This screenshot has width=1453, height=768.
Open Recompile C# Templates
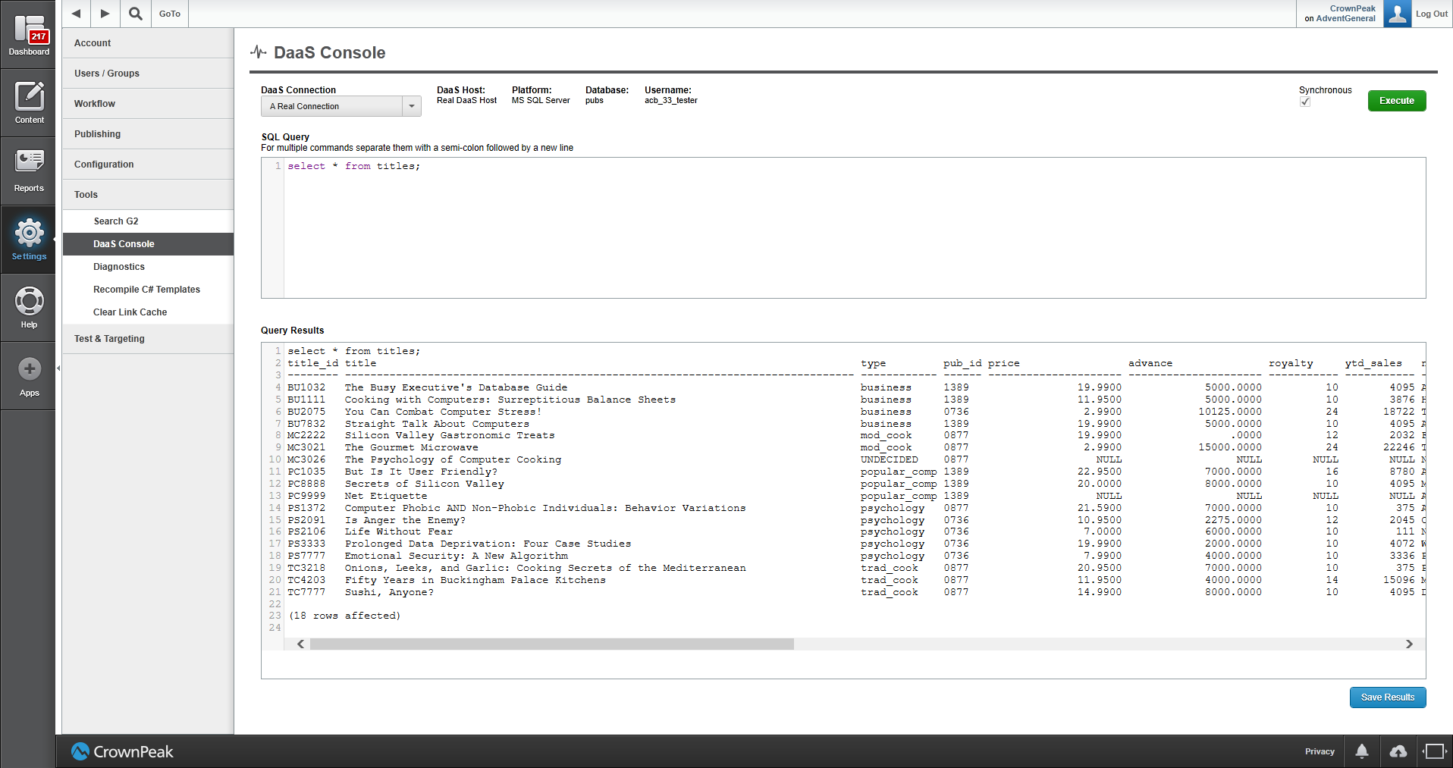pyautogui.click(x=148, y=290)
